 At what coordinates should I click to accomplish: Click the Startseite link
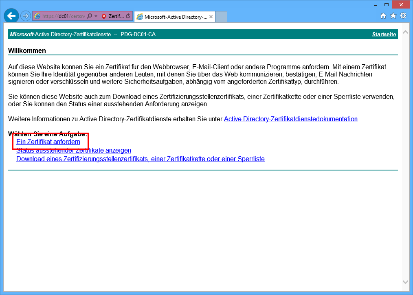click(384, 35)
